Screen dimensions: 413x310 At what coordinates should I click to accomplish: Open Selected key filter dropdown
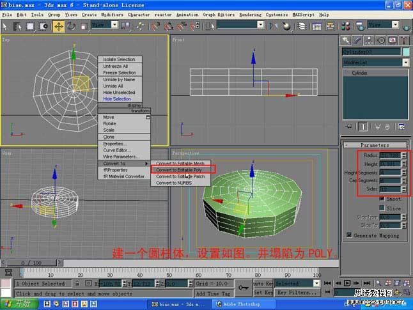pyautogui.click(x=316, y=283)
